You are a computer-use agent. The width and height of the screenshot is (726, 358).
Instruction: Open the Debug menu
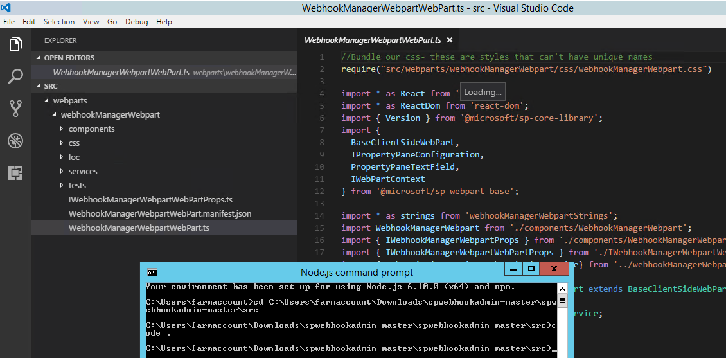coord(137,22)
